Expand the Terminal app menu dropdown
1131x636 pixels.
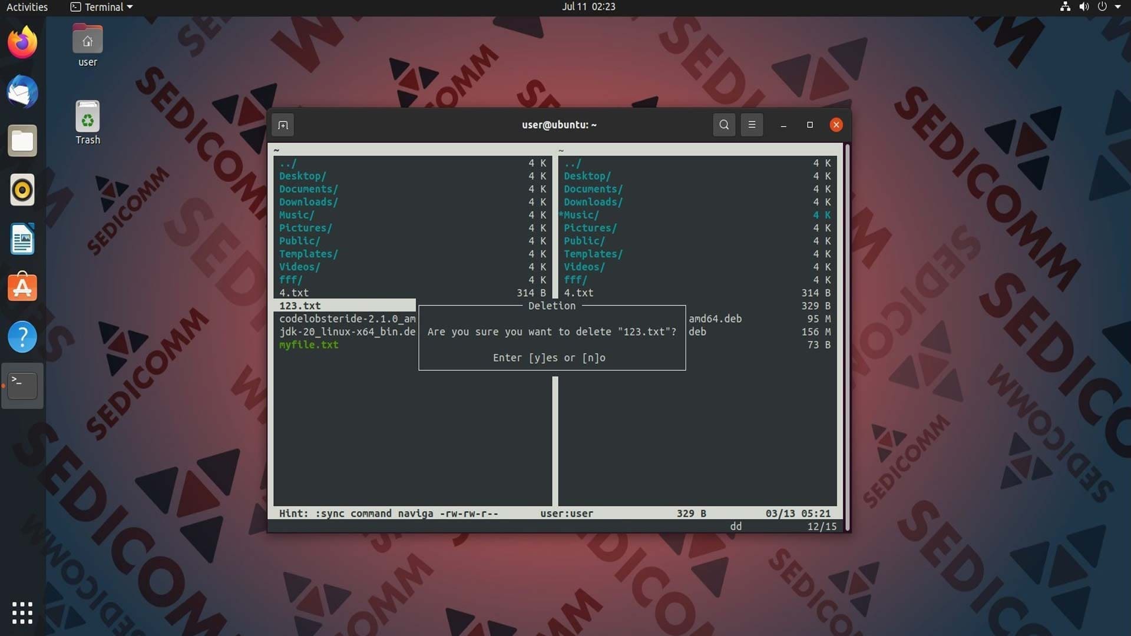tap(101, 7)
